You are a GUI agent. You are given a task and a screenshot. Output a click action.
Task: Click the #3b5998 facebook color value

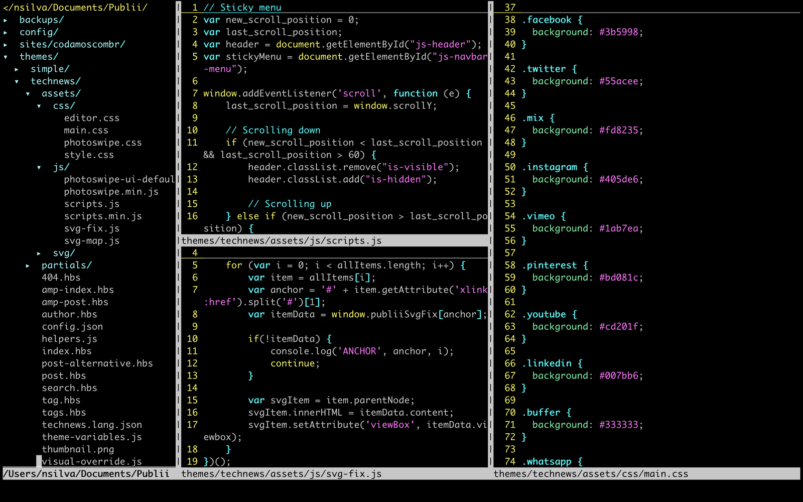click(x=618, y=32)
